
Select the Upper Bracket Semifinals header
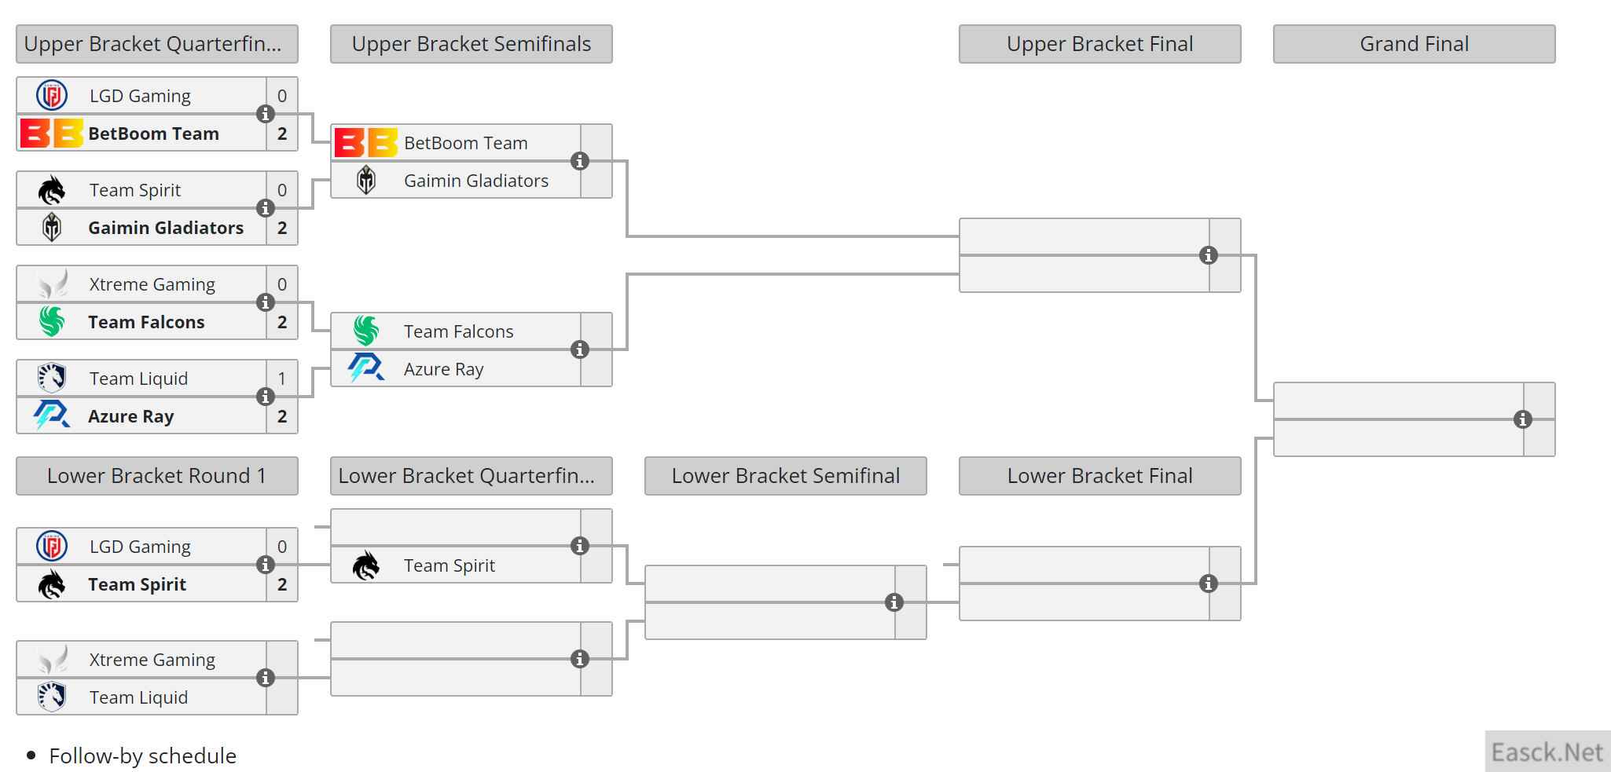click(471, 44)
